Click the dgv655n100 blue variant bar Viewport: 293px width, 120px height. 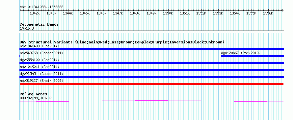point(151,63)
